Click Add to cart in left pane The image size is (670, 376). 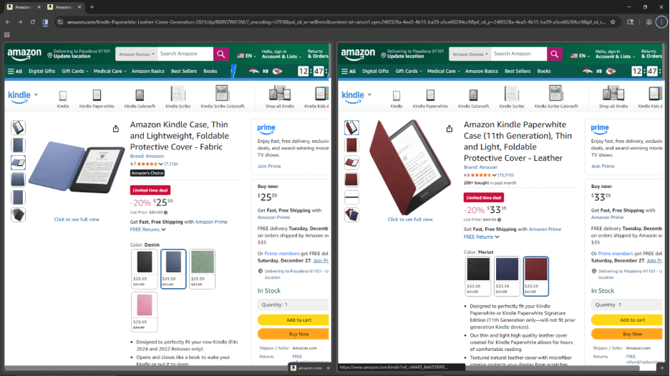pyautogui.click(x=293, y=320)
